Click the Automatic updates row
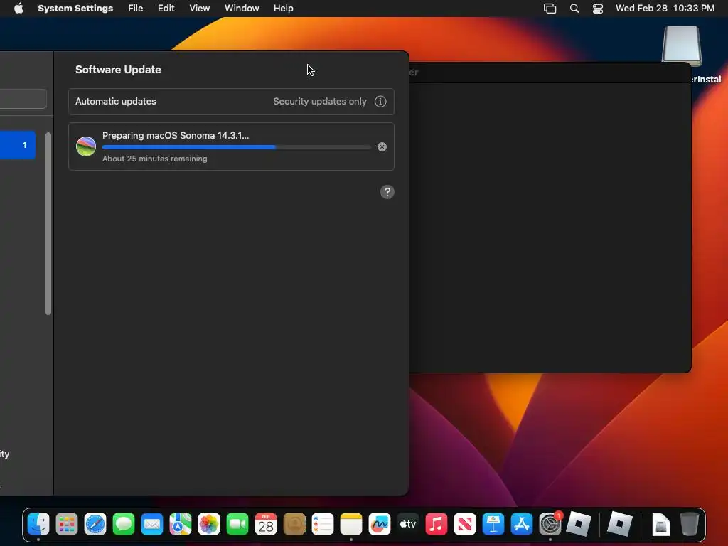728x546 pixels. pos(231,101)
